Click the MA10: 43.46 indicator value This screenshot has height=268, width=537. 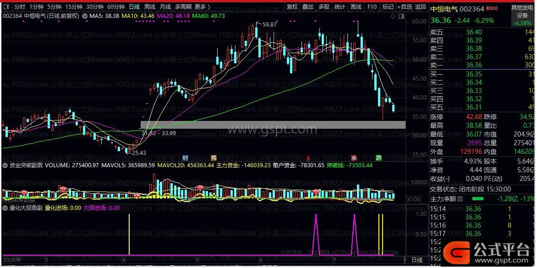point(137,16)
